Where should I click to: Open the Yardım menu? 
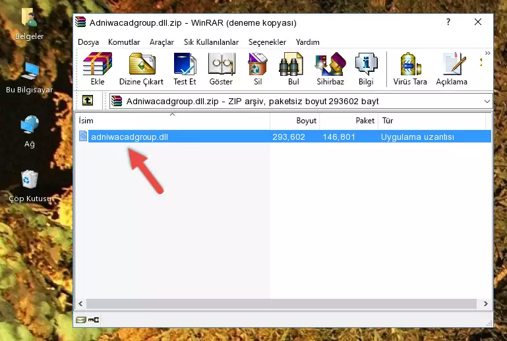307,42
